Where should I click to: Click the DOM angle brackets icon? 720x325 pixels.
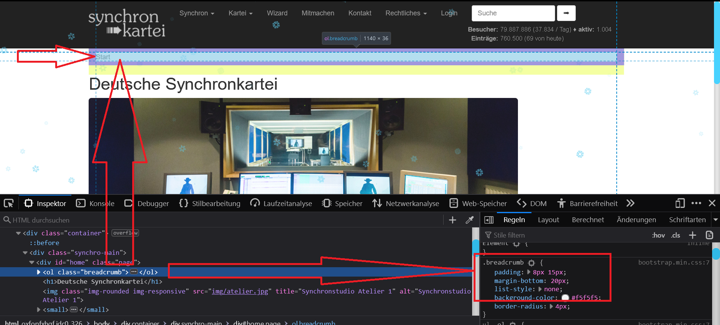click(x=521, y=203)
